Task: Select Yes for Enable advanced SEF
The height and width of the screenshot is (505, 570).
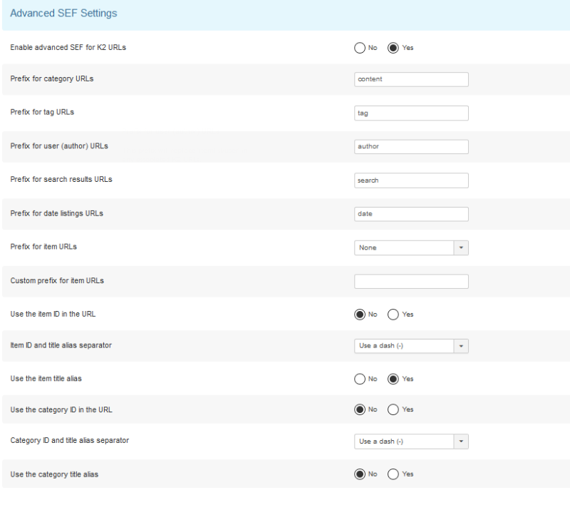Action: coord(393,48)
